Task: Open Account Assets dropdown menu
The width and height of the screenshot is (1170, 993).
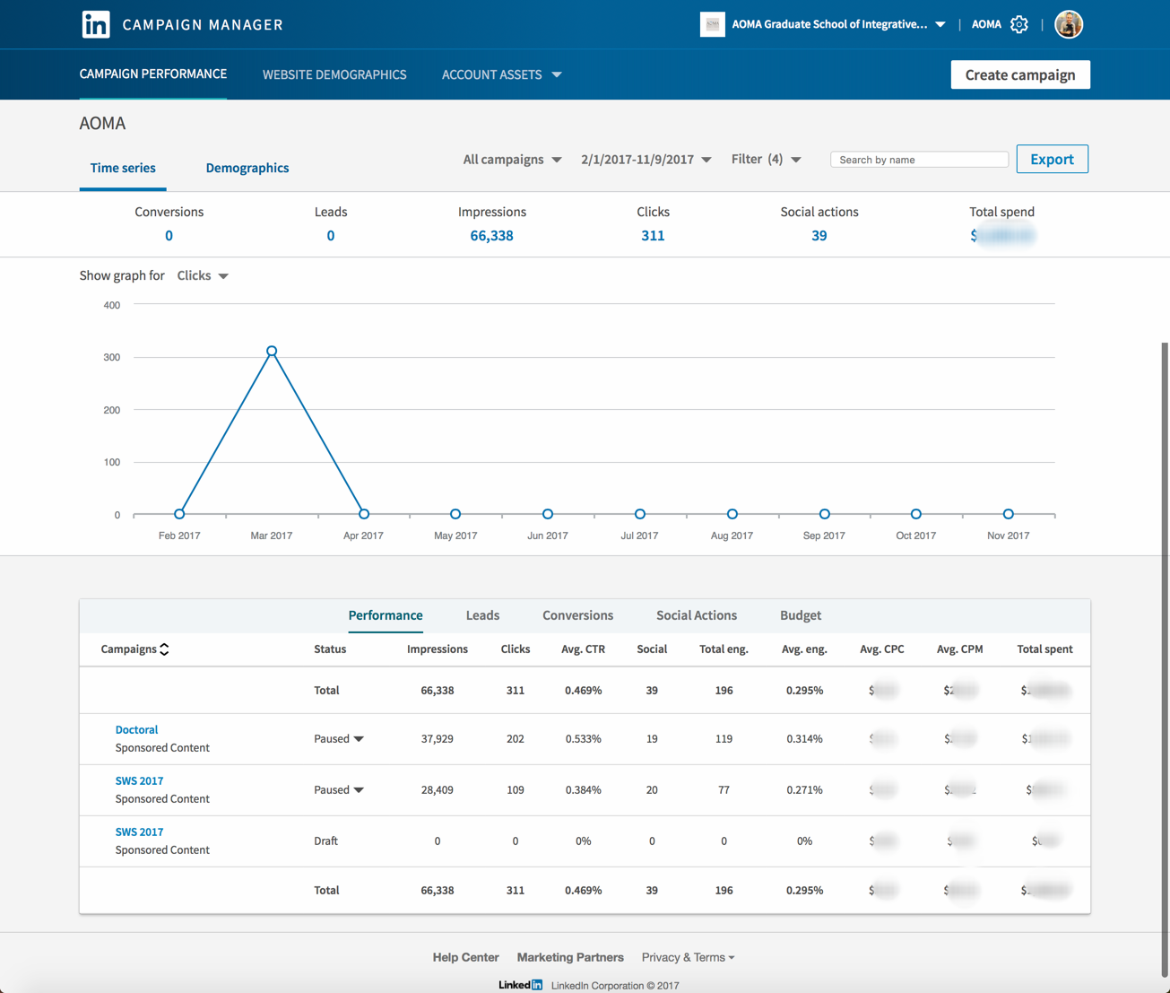Action: pyautogui.click(x=501, y=74)
